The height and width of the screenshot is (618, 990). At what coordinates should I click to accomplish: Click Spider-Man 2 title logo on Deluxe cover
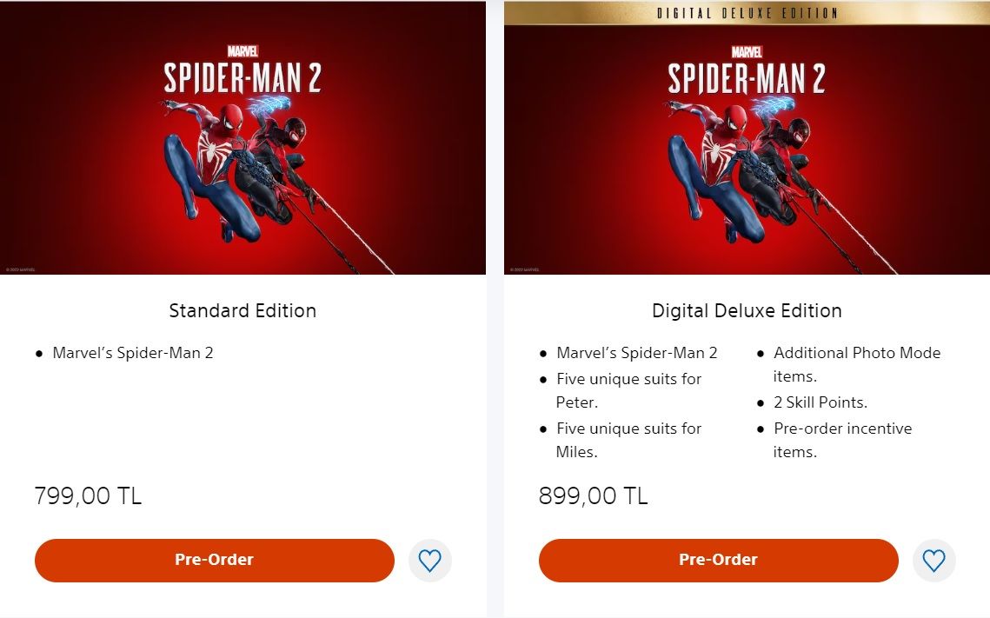click(747, 78)
